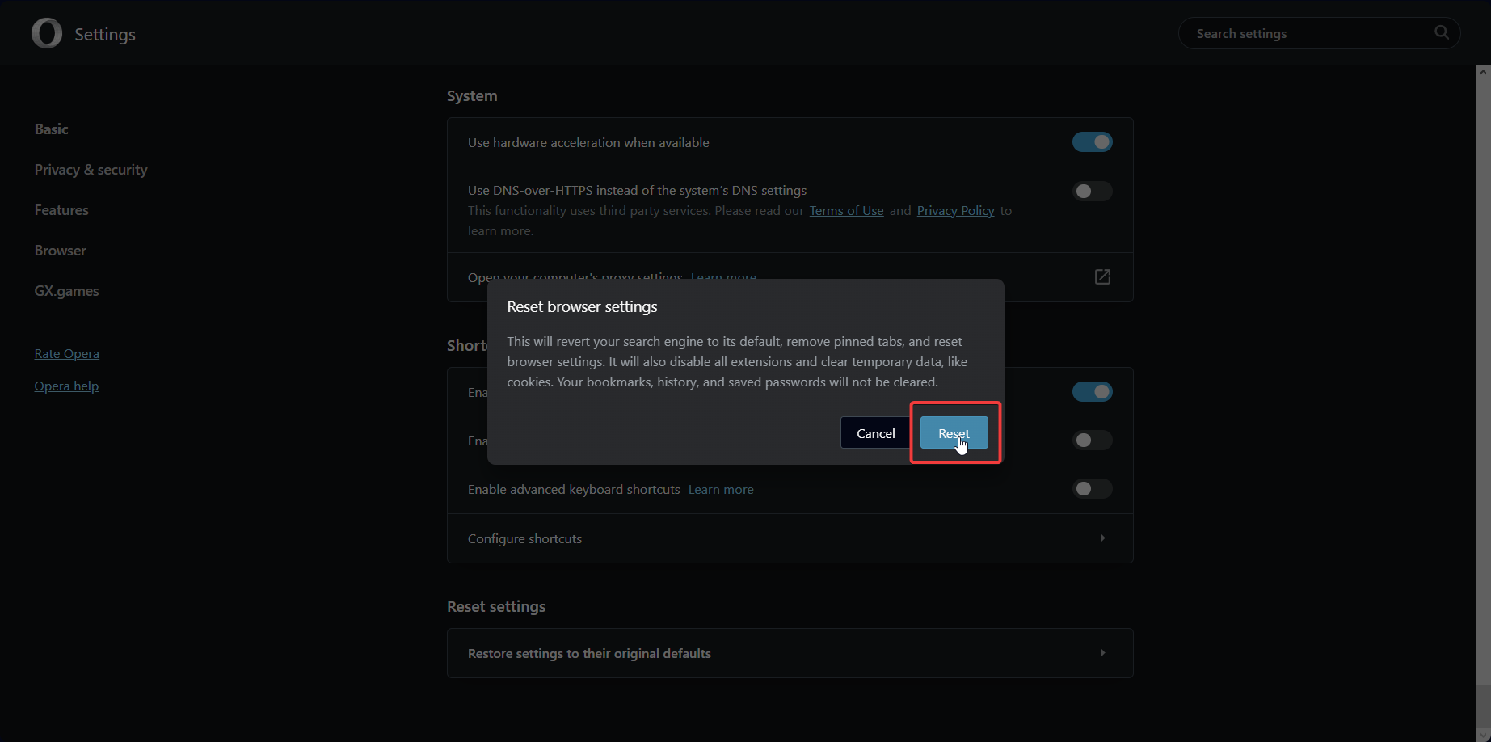Click Cancel in reset dialog
Screen dimensions: 1491x742
point(875,433)
